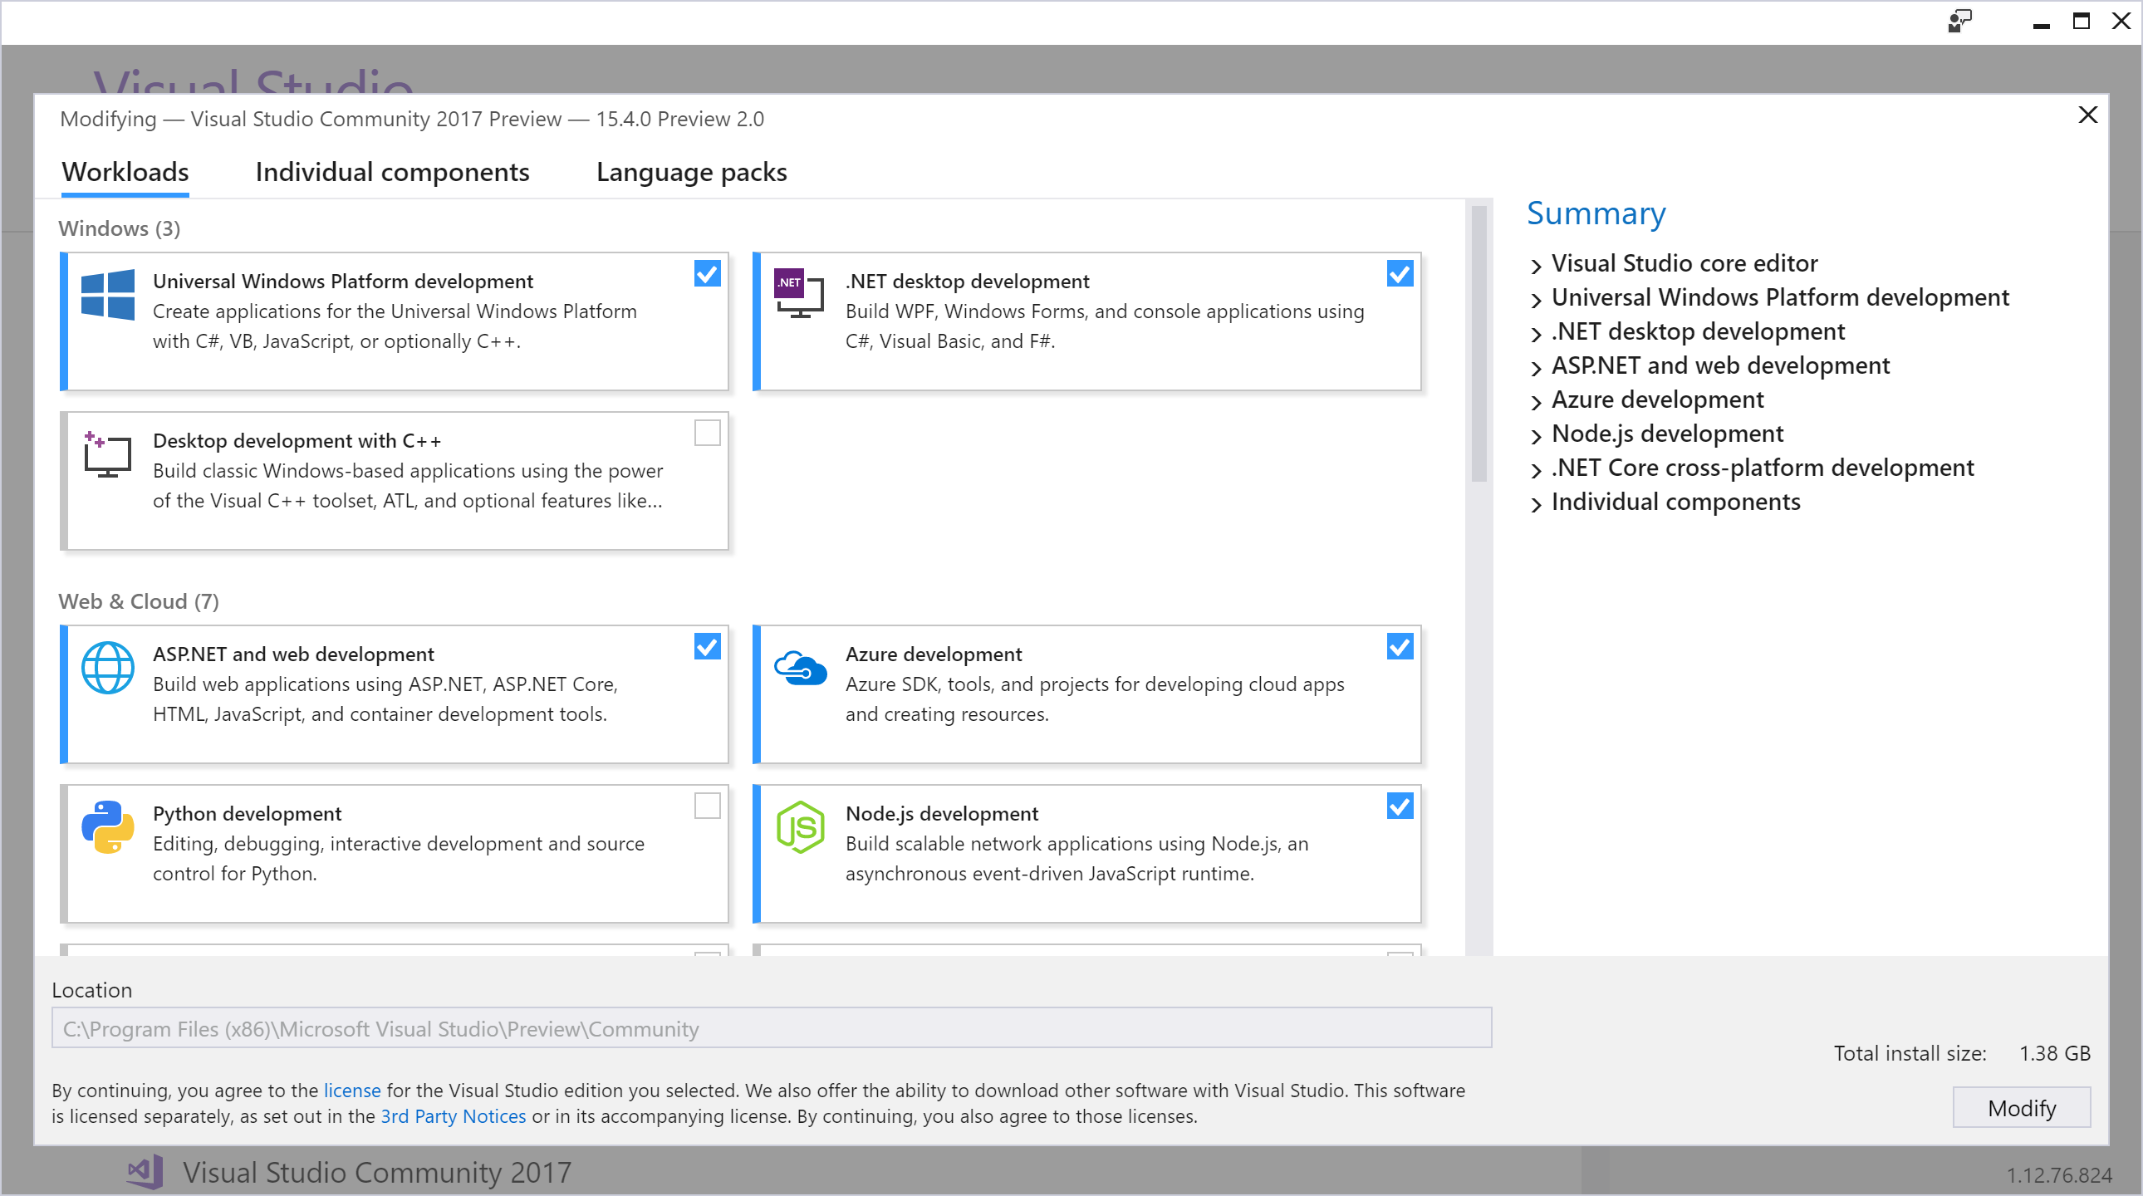
Task: Click the Universal Windows Platform Windows logo icon
Action: (x=107, y=294)
